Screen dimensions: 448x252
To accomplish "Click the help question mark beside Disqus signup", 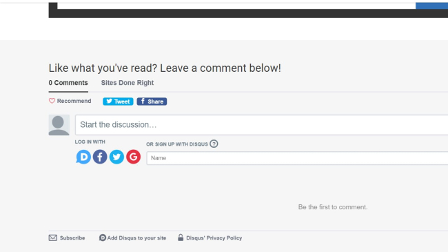I will (214, 144).
